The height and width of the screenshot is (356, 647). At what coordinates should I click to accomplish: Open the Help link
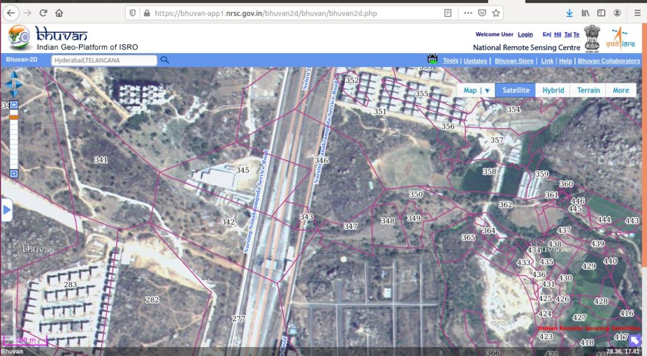(565, 61)
